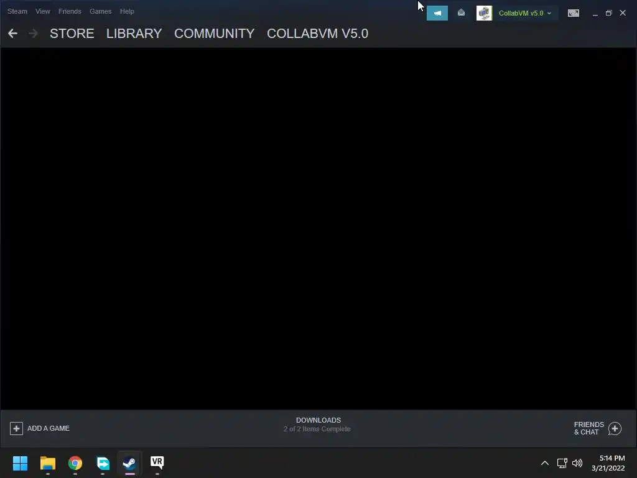The height and width of the screenshot is (478, 637).
Task: Click the Steam taskbar icon
Action: coord(129,463)
